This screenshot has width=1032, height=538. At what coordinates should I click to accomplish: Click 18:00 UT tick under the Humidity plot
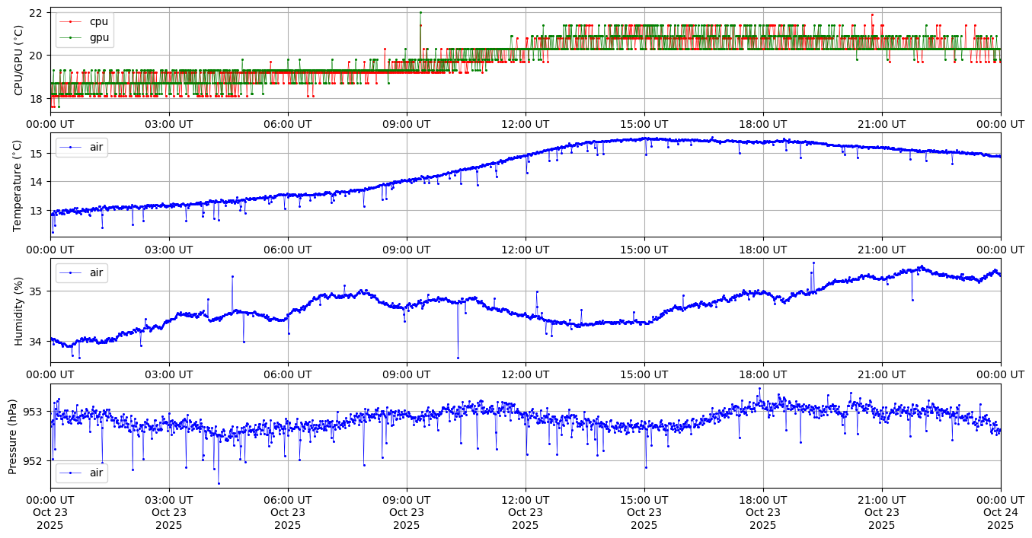pyautogui.click(x=762, y=374)
